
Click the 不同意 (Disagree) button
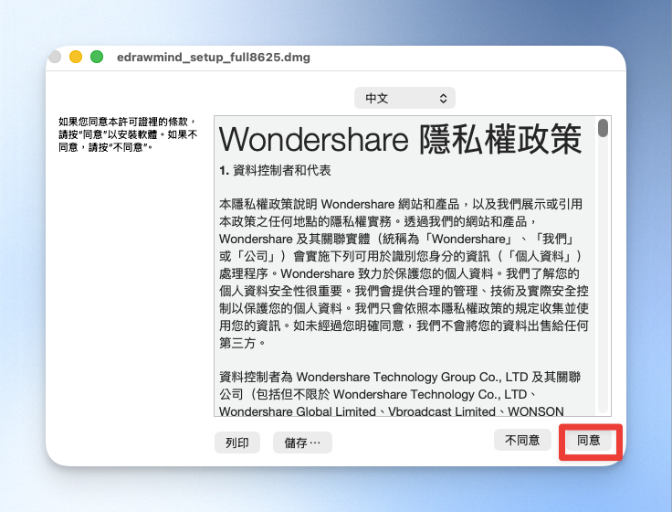coord(522,440)
